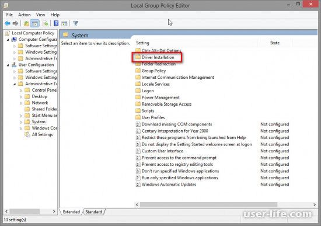Collapse the User Configuration node
Image resolution: width=321 pixels, height=226 pixels.
click(x=8, y=65)
